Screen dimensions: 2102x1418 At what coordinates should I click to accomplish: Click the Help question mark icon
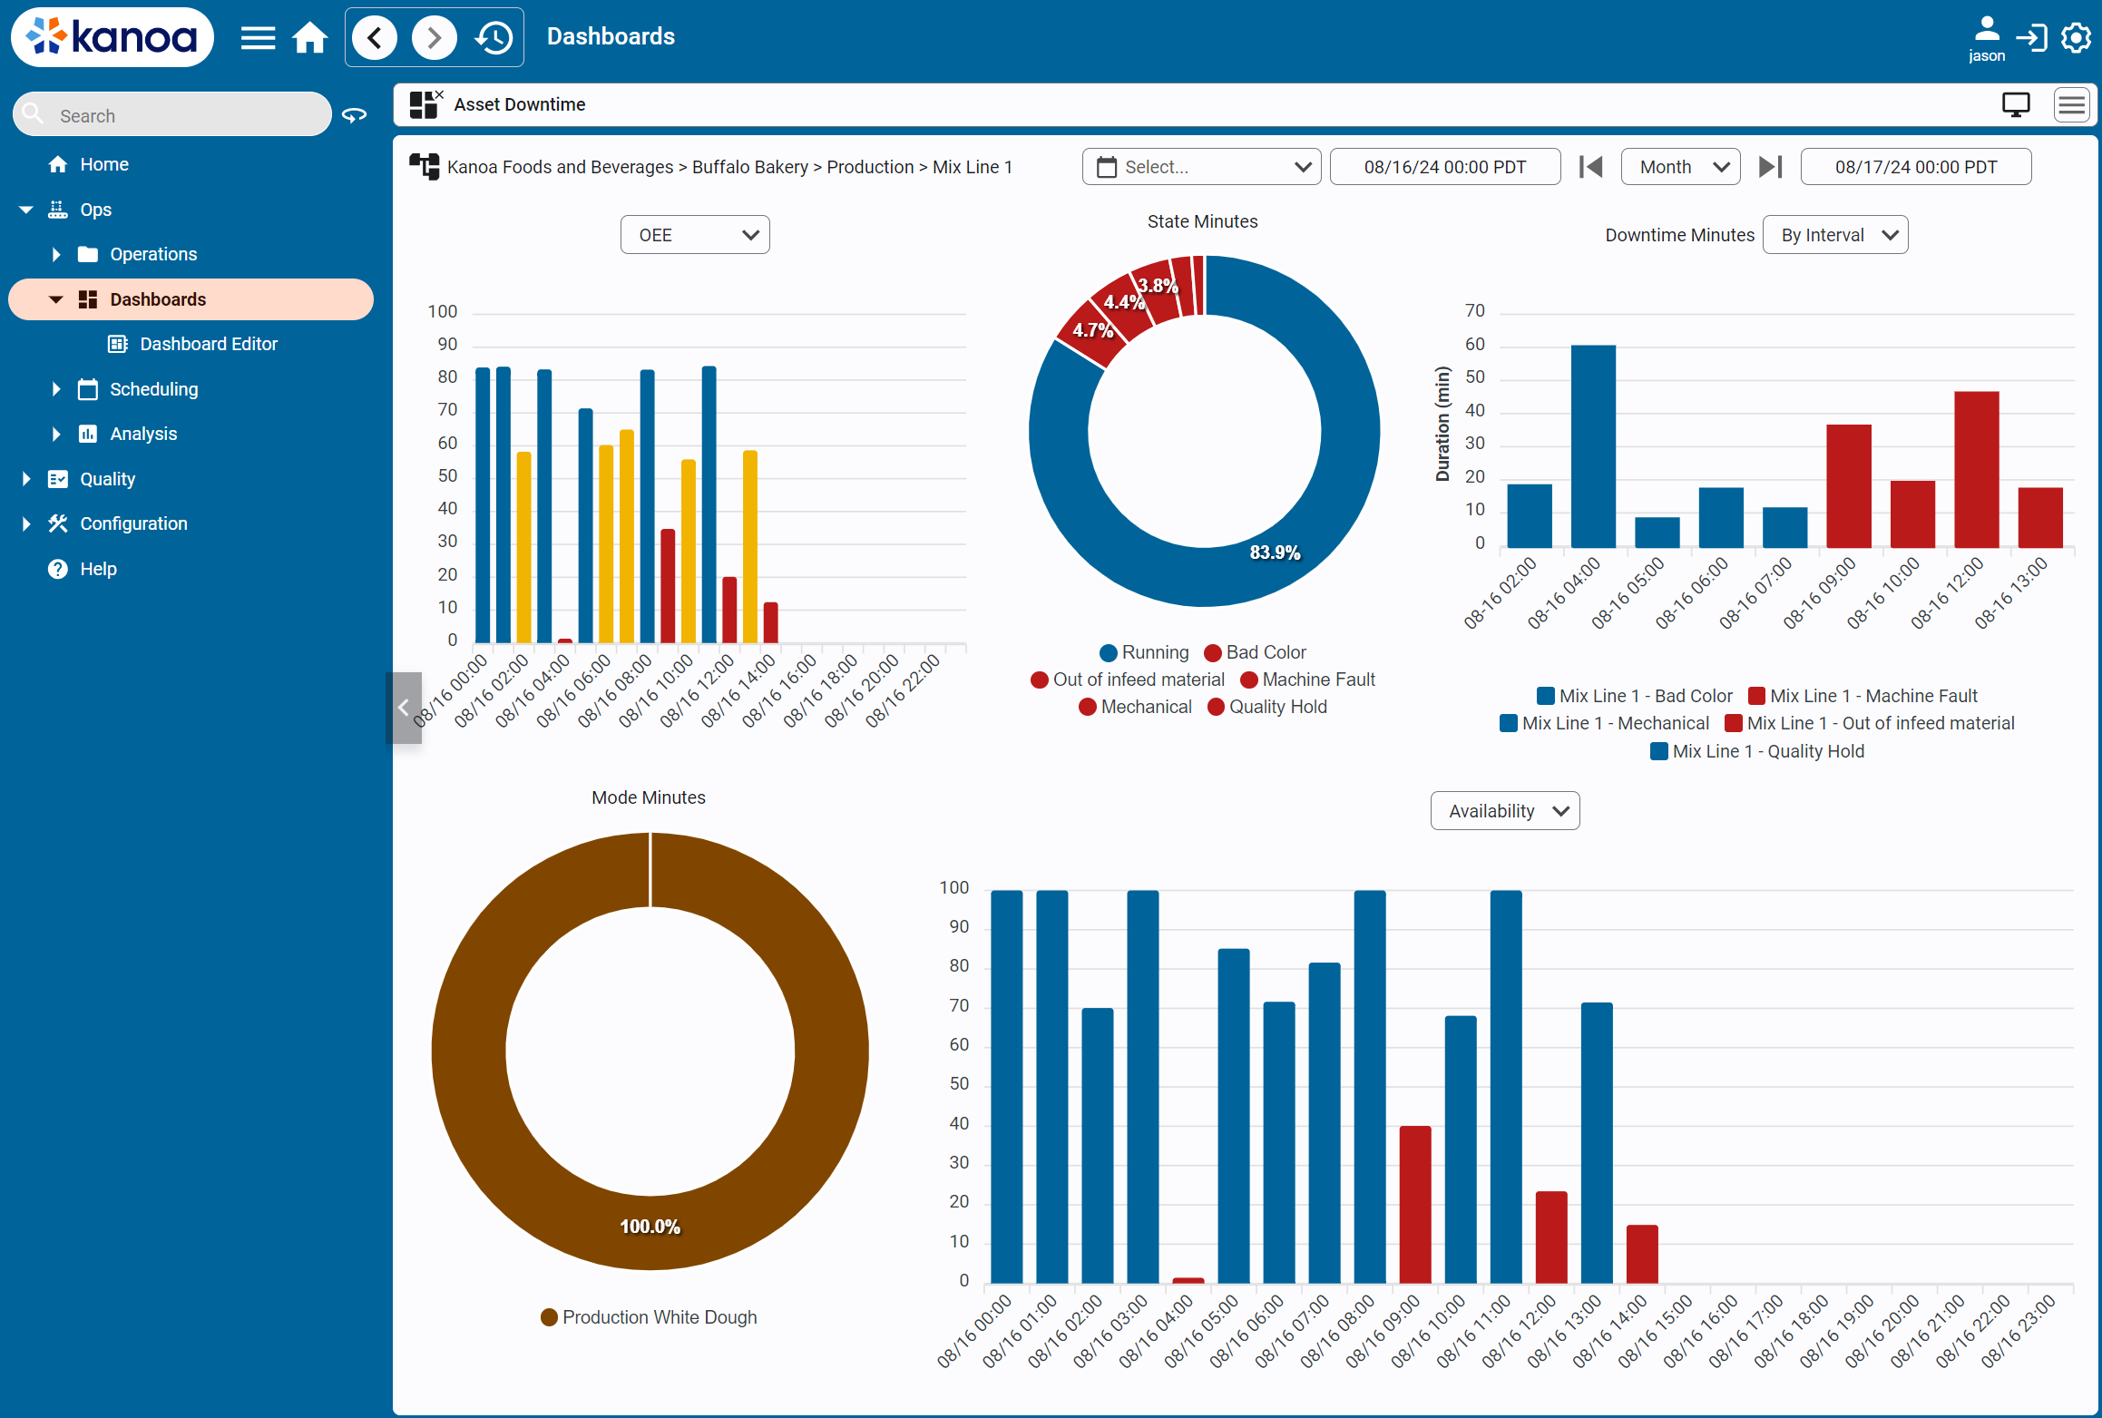coord(57,569)
